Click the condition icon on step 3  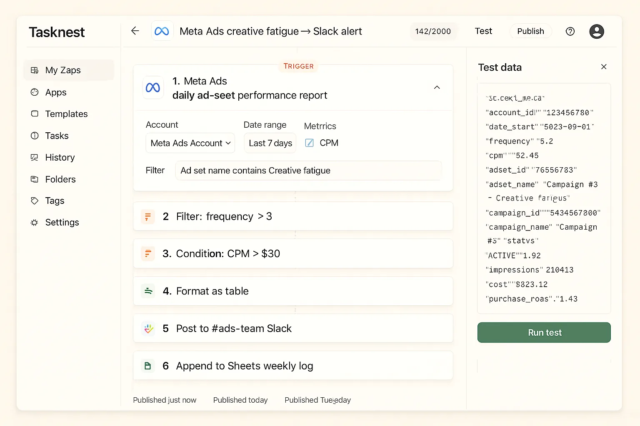click(x=148, y=253)
